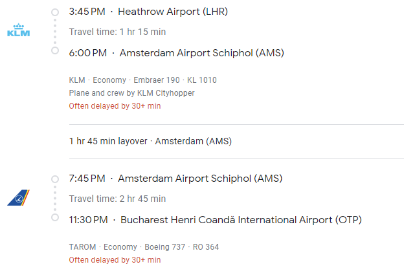Click the KLM flight delay warning
404x273 pixels.
115,106
